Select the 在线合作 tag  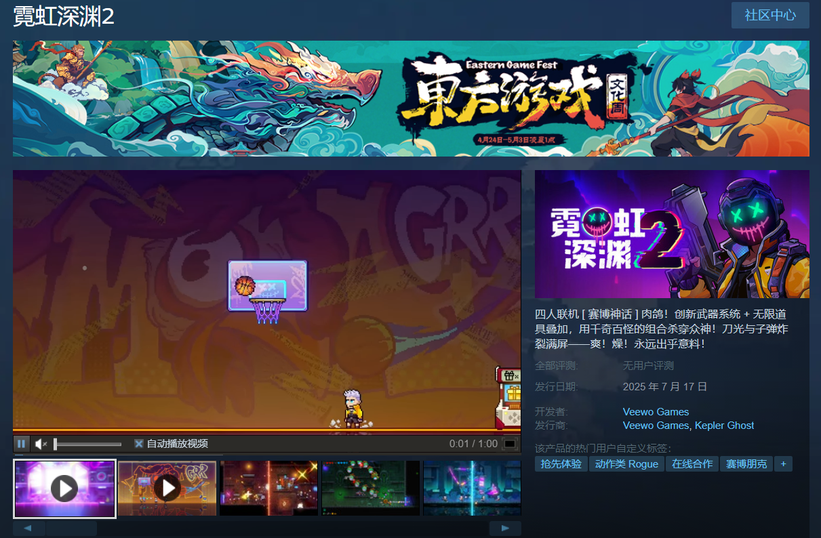pos(692,464)
